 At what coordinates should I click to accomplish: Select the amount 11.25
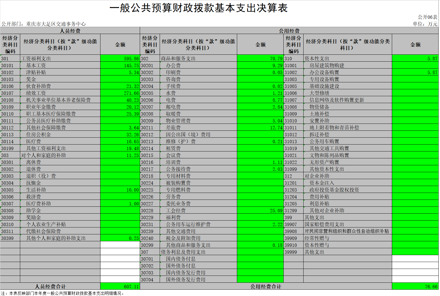point(120,155)
